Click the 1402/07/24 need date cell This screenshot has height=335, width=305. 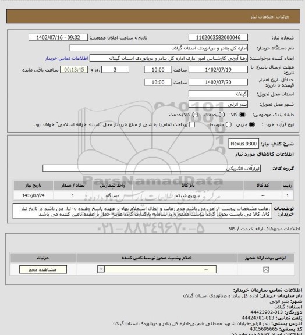[x=33, y=195]
